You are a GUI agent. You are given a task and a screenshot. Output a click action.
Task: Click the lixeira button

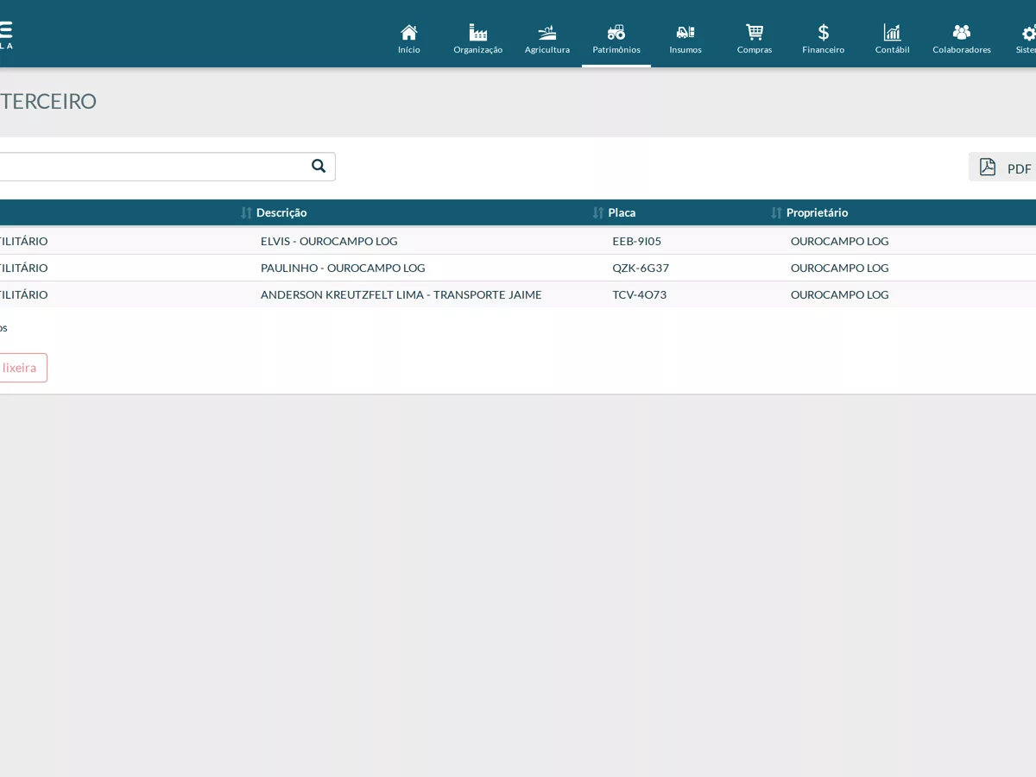click(19, 368)
